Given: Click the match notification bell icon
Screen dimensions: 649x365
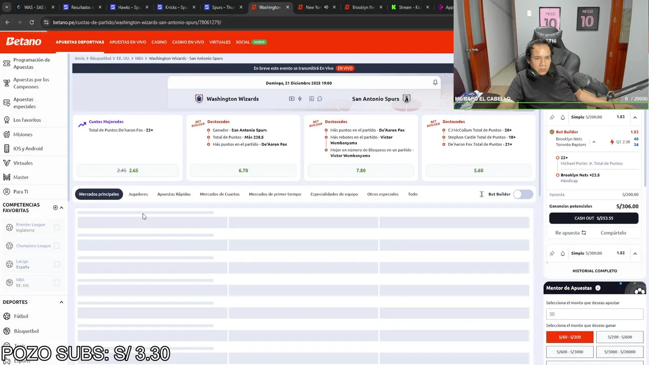Looking at the screenshot, I should pos(435,83).
